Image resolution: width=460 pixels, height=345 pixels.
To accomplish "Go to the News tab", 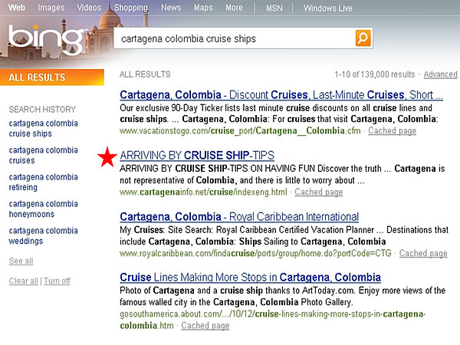I will [171, 8].
